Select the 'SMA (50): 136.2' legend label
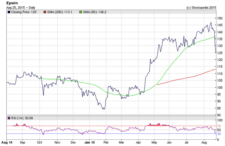Screen dimensions: 225x146 95,12
